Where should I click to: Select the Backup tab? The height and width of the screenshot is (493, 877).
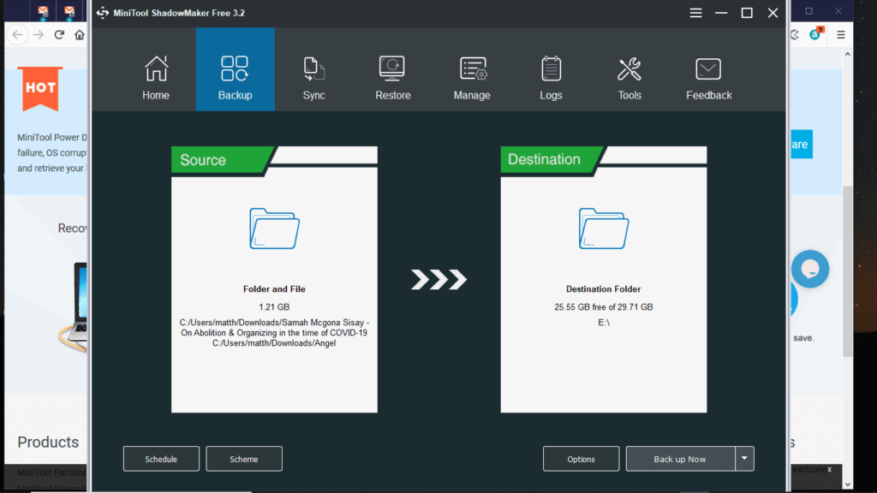click(235, 79)
